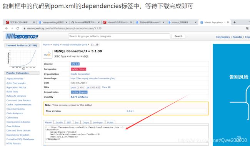Image resolution: width=250 pixels, height=146 pixels.
Task: Click the MVNRepository logo
Action: coord(22,36)
